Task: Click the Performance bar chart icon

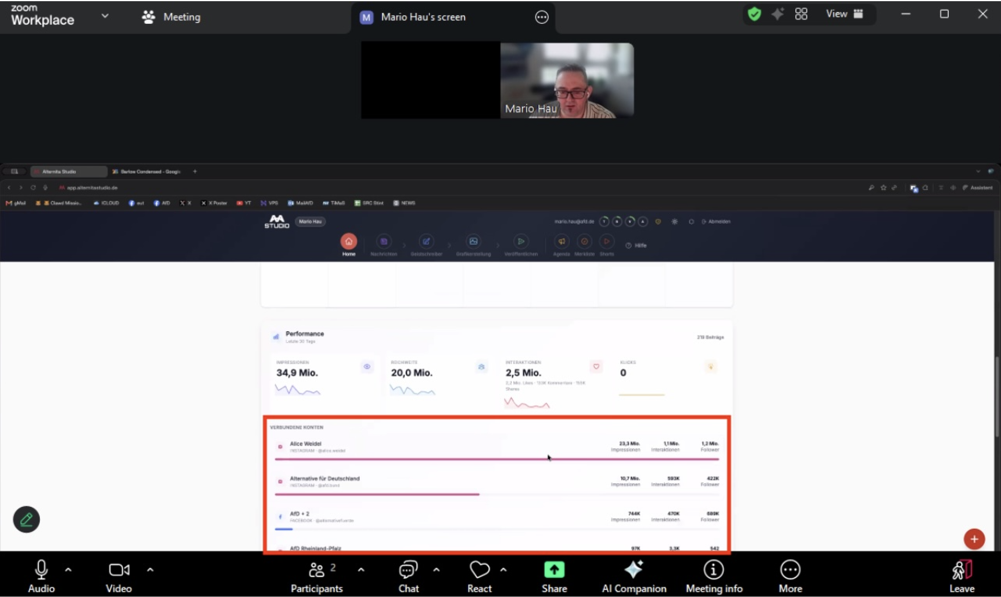Action: pyautogui.click(x=276, y=337)
